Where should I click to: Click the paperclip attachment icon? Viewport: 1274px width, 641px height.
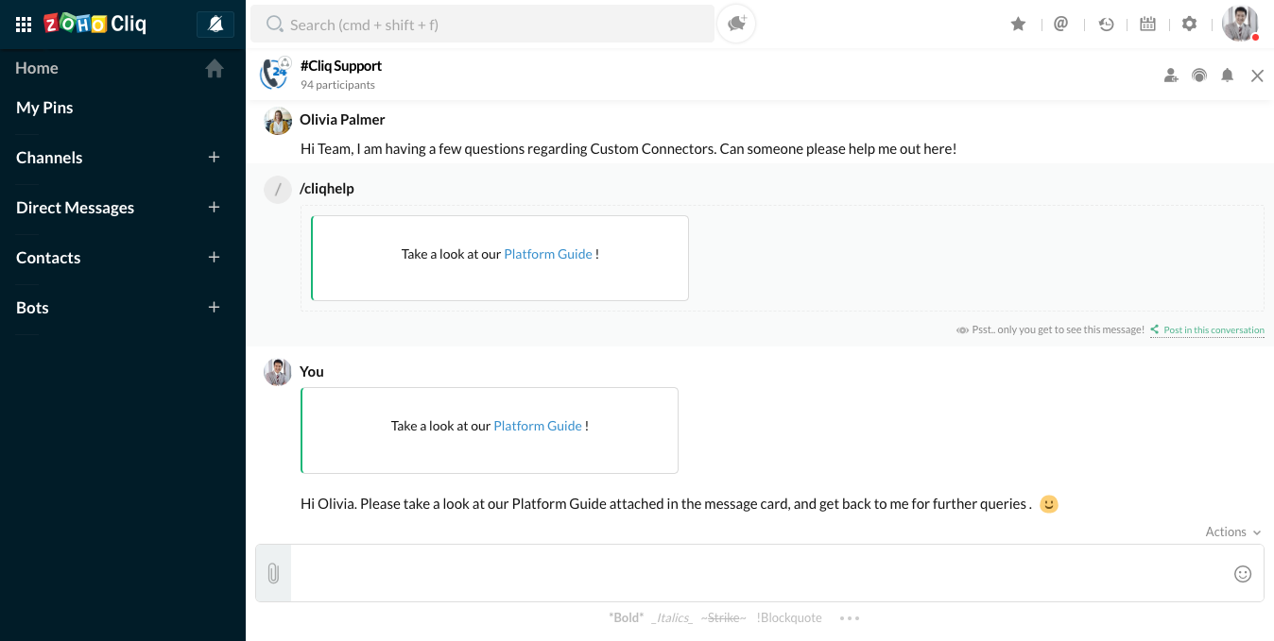tap(273, 573)
